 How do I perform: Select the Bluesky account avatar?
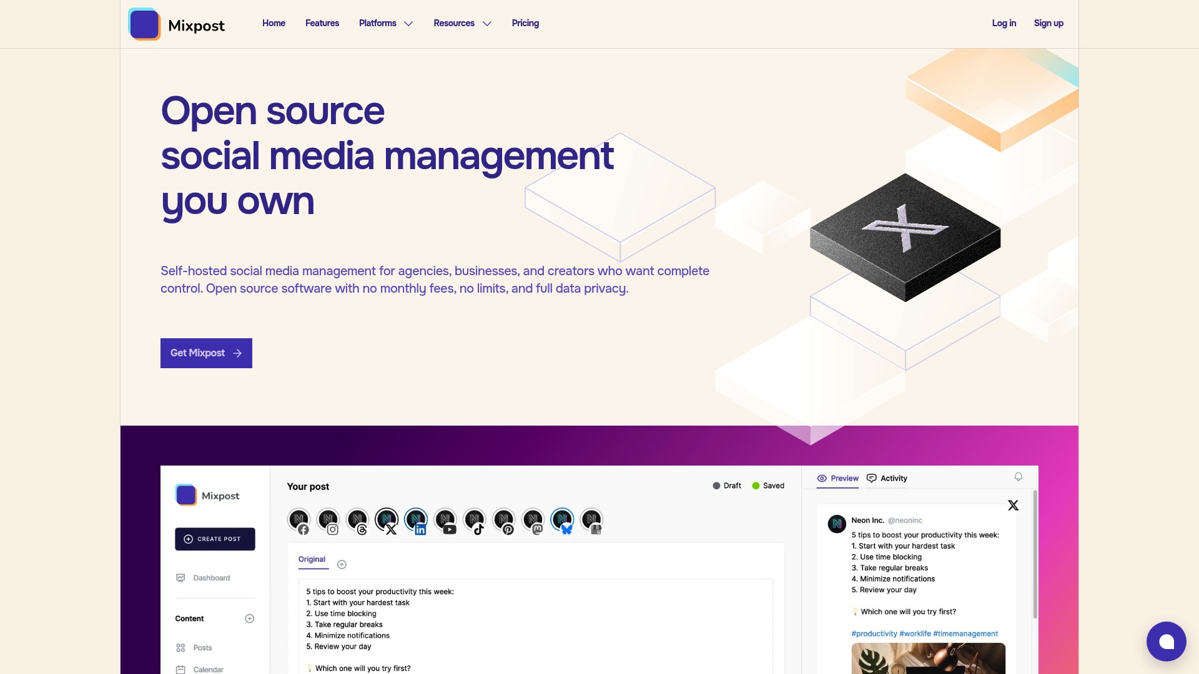coord(563,520)
